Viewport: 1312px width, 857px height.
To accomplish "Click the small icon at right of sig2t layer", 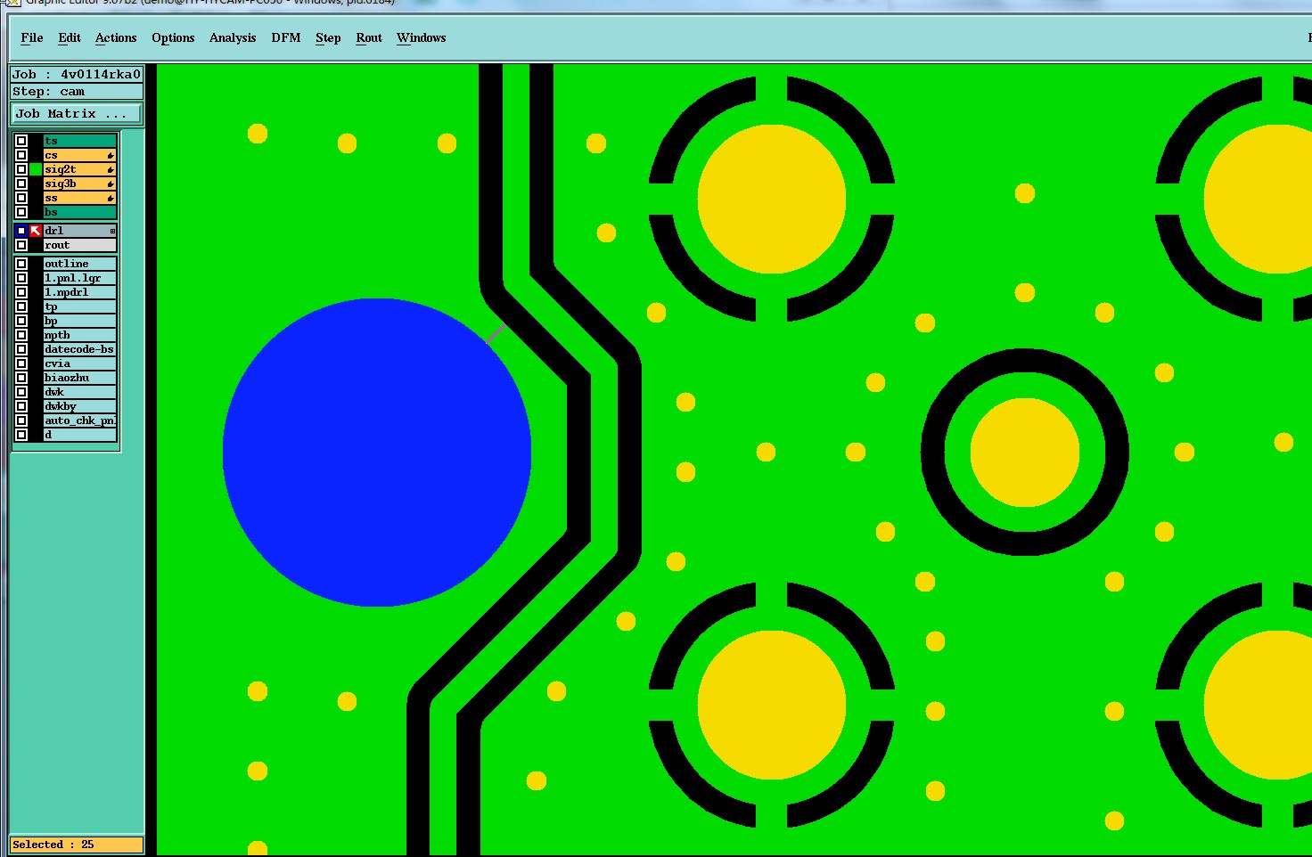I will (x=111, y=169).
